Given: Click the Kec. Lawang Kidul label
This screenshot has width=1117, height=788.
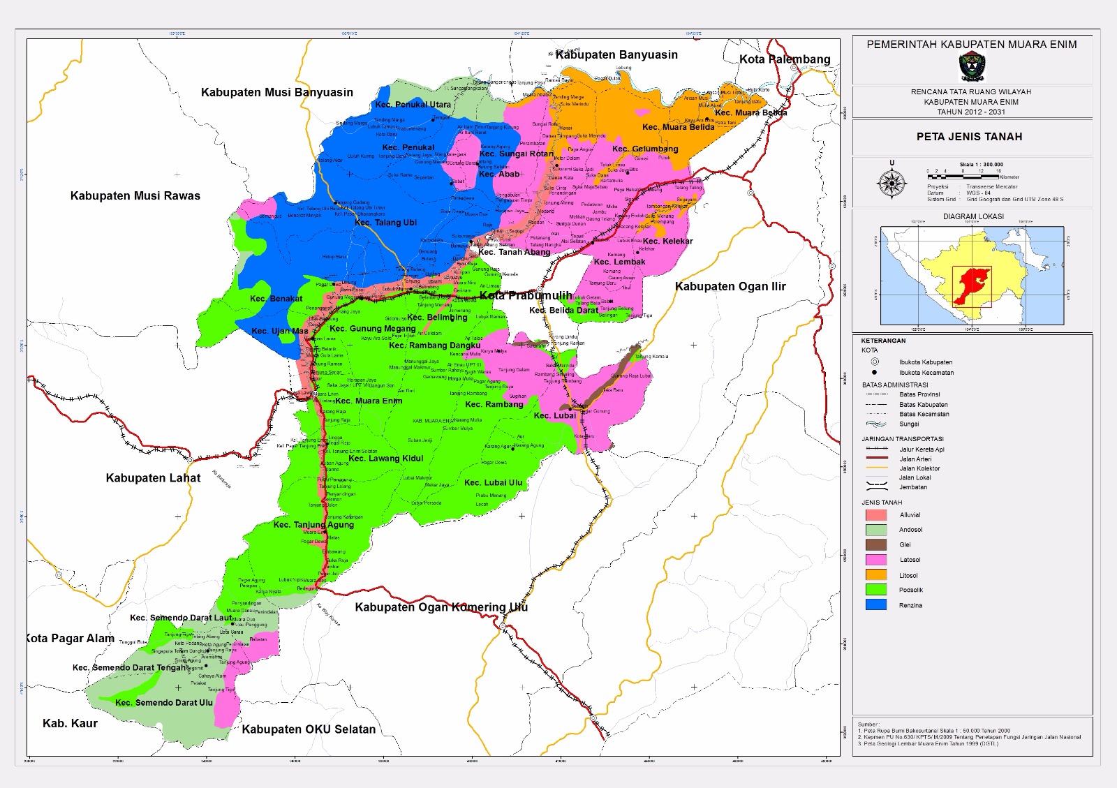Looking at the screenshot, I should click(386, 459).
